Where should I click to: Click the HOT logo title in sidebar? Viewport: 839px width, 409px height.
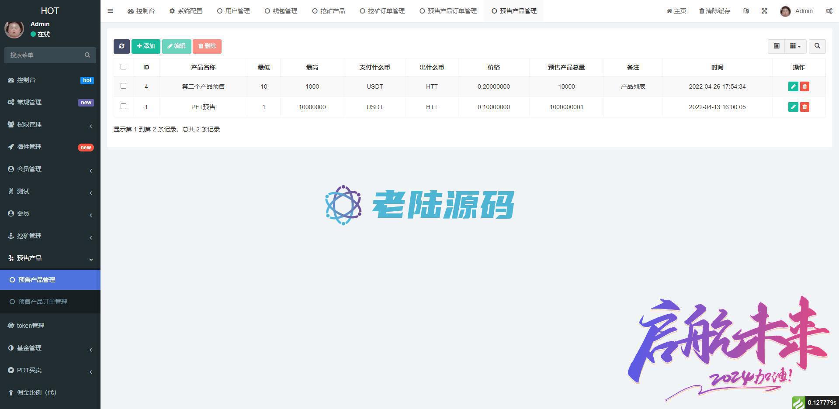pos(50,11)
